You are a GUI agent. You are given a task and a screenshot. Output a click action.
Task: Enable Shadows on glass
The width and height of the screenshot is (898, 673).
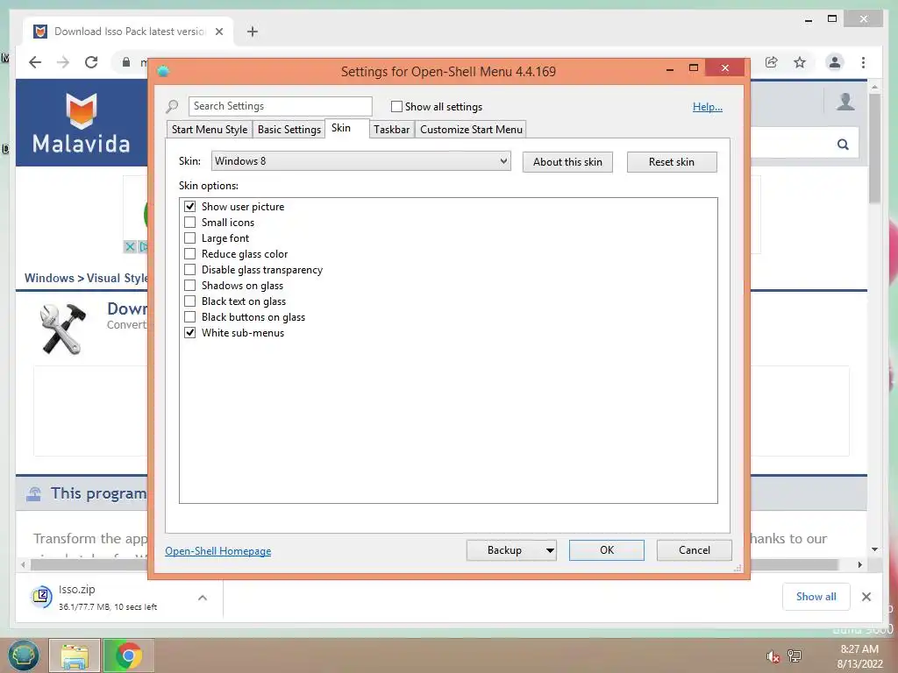(189, 286)
